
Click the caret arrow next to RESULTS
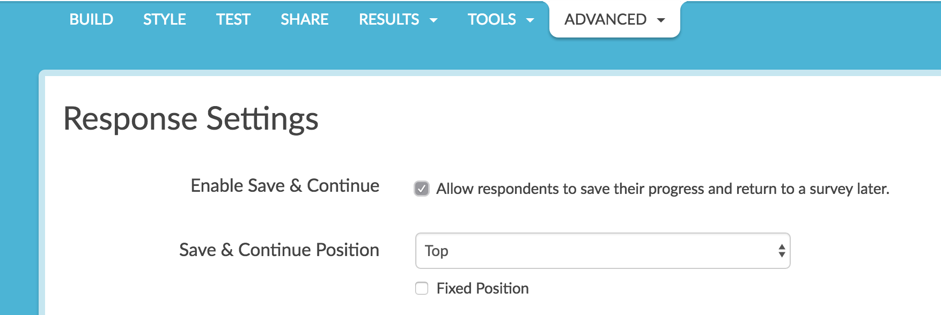tap(434, 20)
